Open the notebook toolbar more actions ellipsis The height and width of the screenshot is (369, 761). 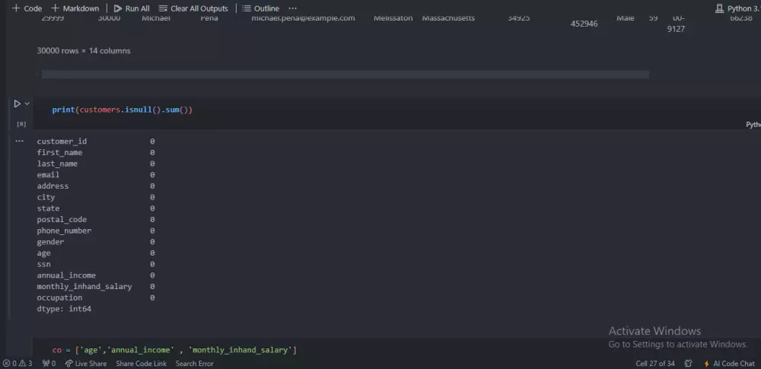click(x=293, y=8)
